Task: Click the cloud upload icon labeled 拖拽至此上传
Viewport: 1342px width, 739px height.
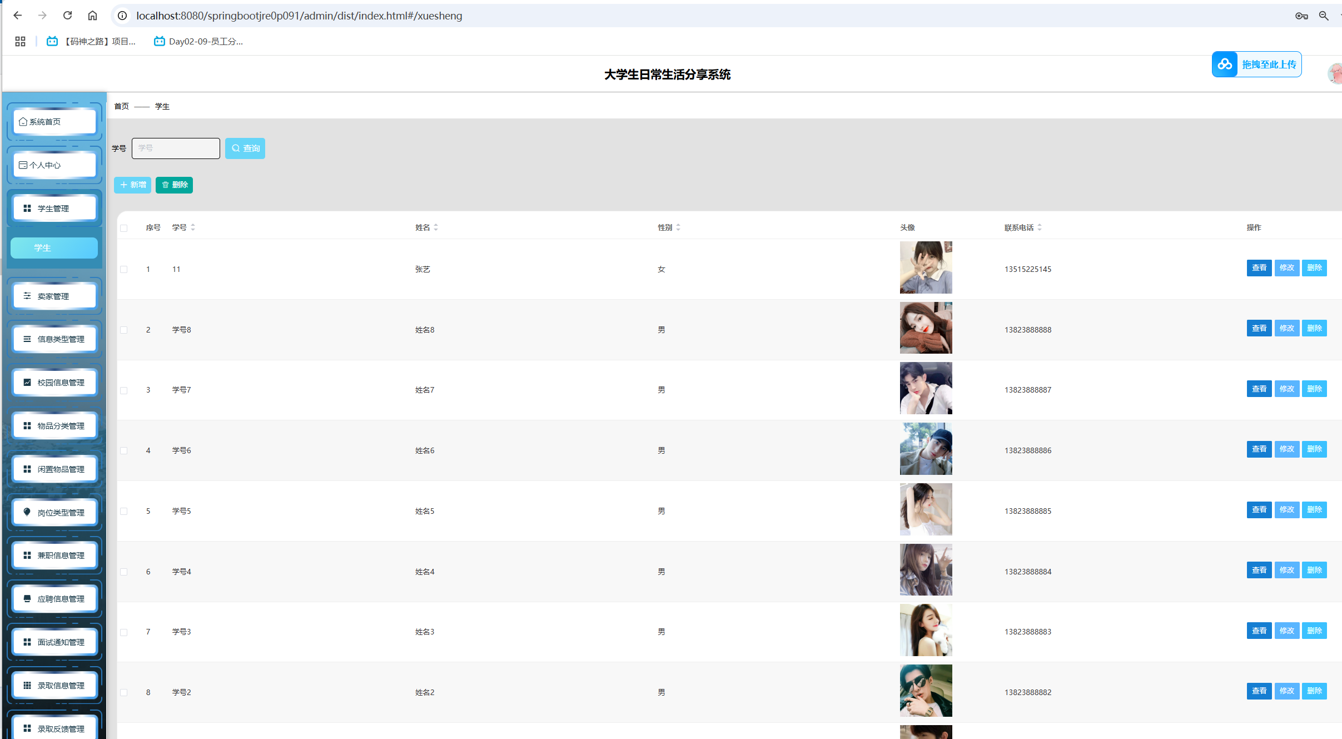Action: (x=1225, y=65)
